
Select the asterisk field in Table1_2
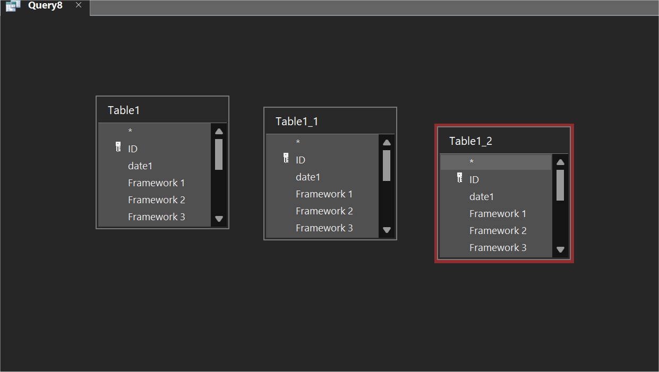[472, 162]
